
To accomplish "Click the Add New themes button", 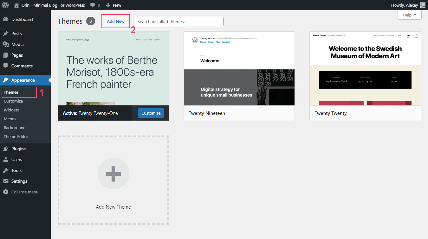I will click(x=115, y=21).
